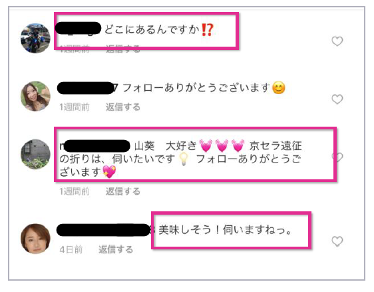The image size is (374, 292).
Task: Open the short-haired woman's avatar
Action: [x=35, y=239]
